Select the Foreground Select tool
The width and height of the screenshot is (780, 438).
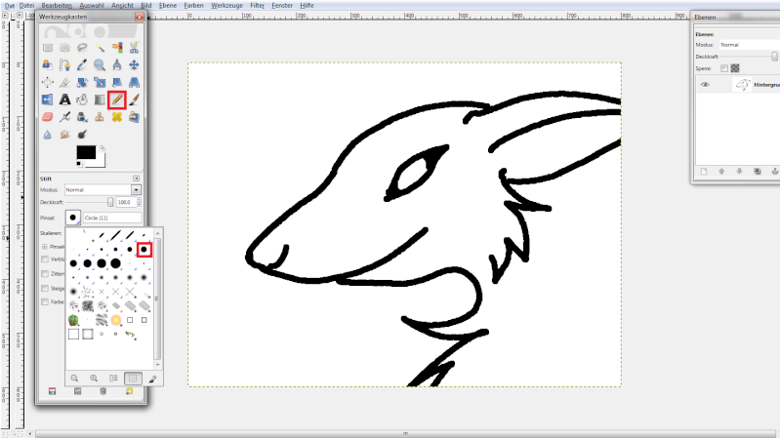click(48, 65)
